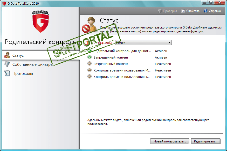Click Активен status of Запрещенный контент
Screen dimensions: 227x151
point(161,57)
